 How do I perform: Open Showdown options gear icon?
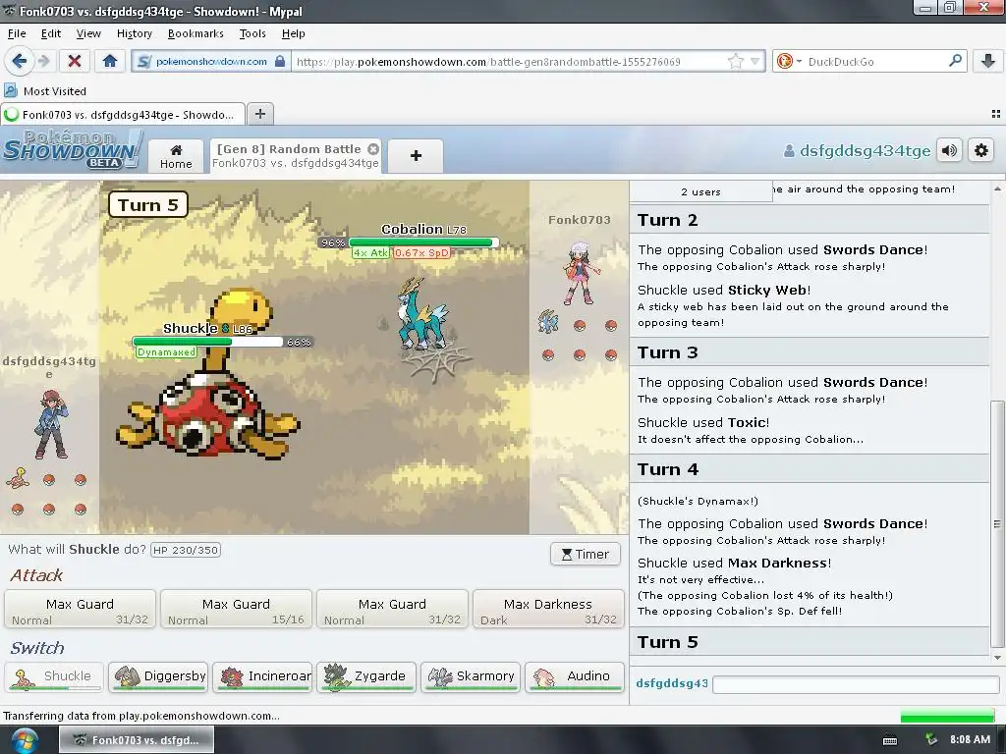pos(981,150)
